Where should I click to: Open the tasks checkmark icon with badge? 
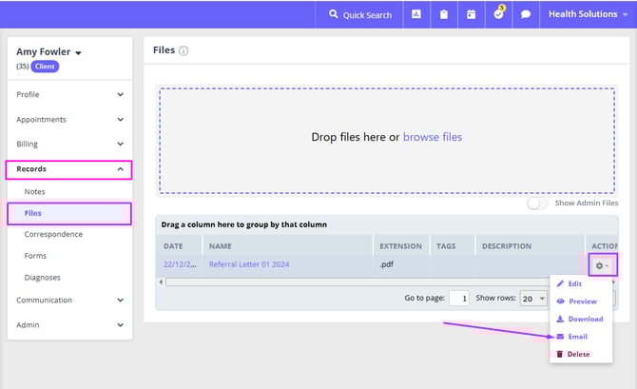499,15
